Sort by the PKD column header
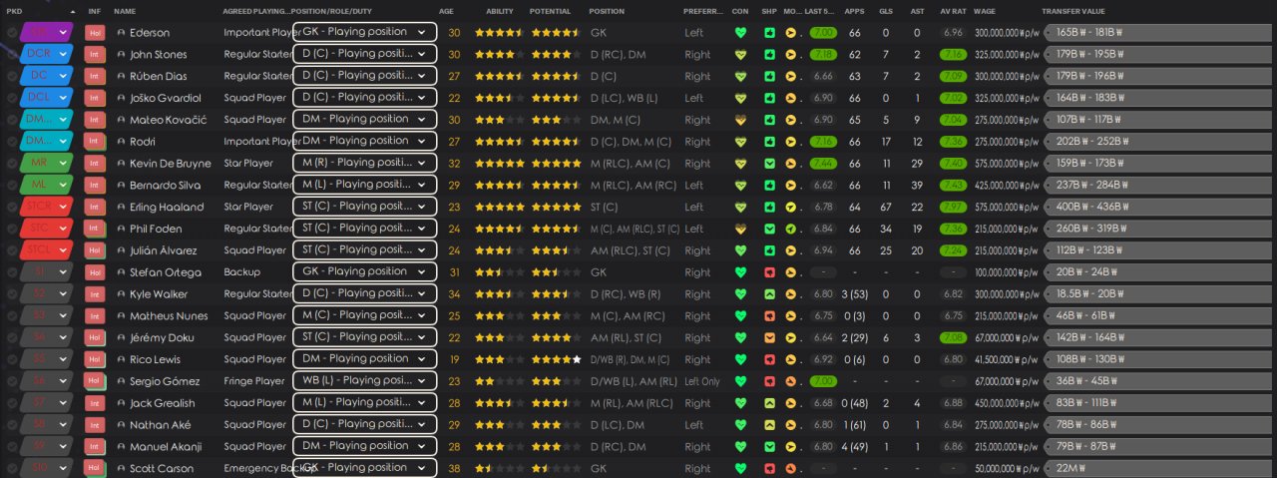The width and height of the screenshot is (1277, 478). 15,11
